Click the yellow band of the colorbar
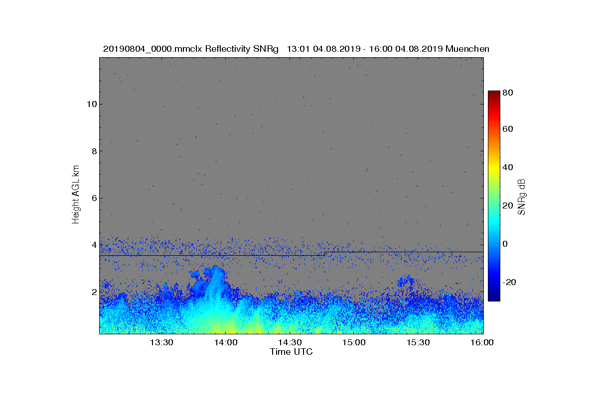Image resolution: width=598 pixels, height=398 pixels. pyautogui.click(x=494, y=169)
